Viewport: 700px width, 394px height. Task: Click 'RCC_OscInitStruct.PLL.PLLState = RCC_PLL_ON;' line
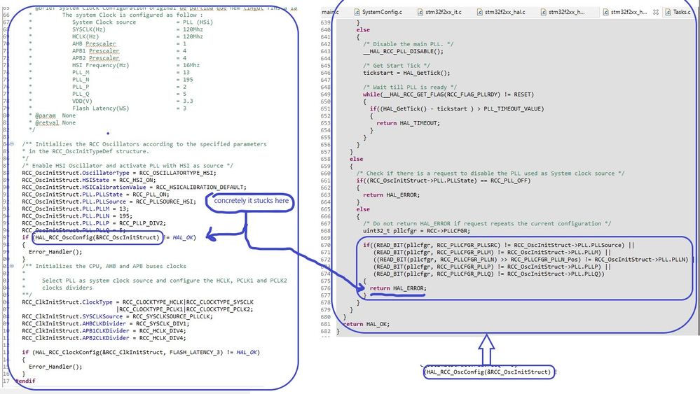pyautogui.click(x=95, y=195)
